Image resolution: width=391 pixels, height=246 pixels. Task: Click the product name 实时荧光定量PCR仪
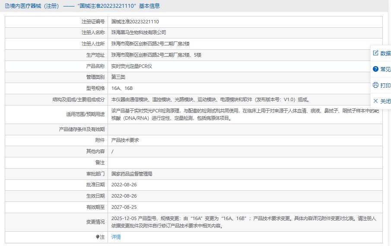(132, 67)
